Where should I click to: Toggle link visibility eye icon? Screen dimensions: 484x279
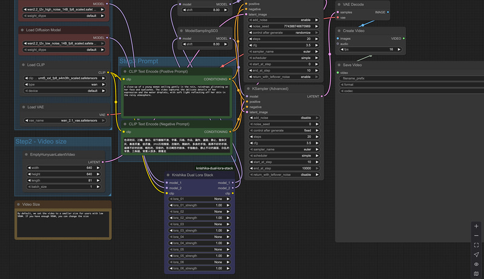coord(476,264)
